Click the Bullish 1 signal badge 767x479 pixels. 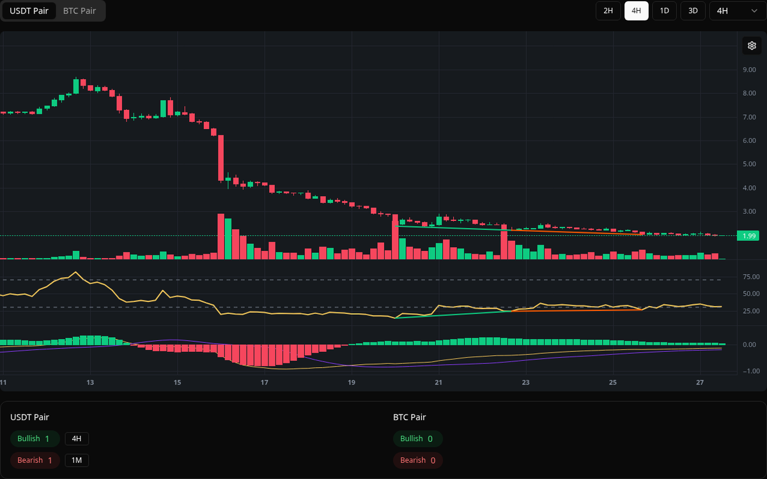click(x=35, y=439)
